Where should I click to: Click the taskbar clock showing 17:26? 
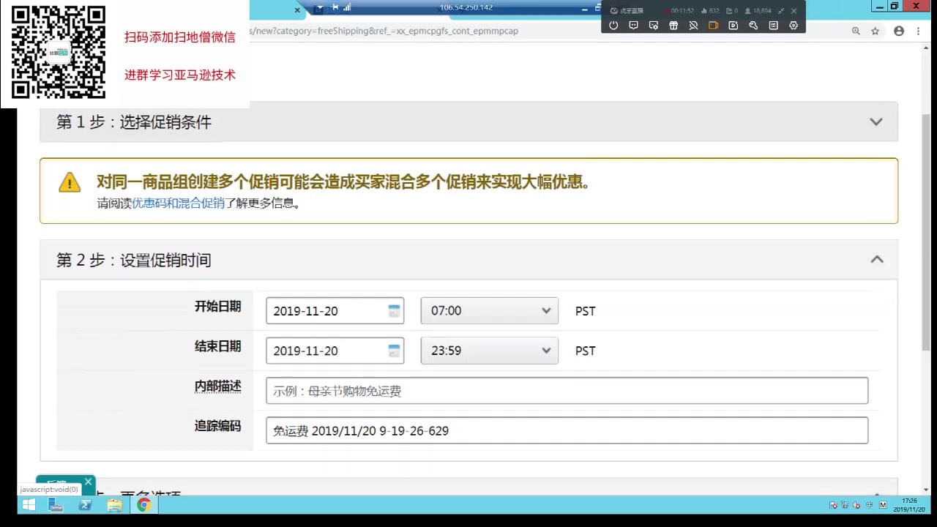pyautogui.click(x=909, y=505)
